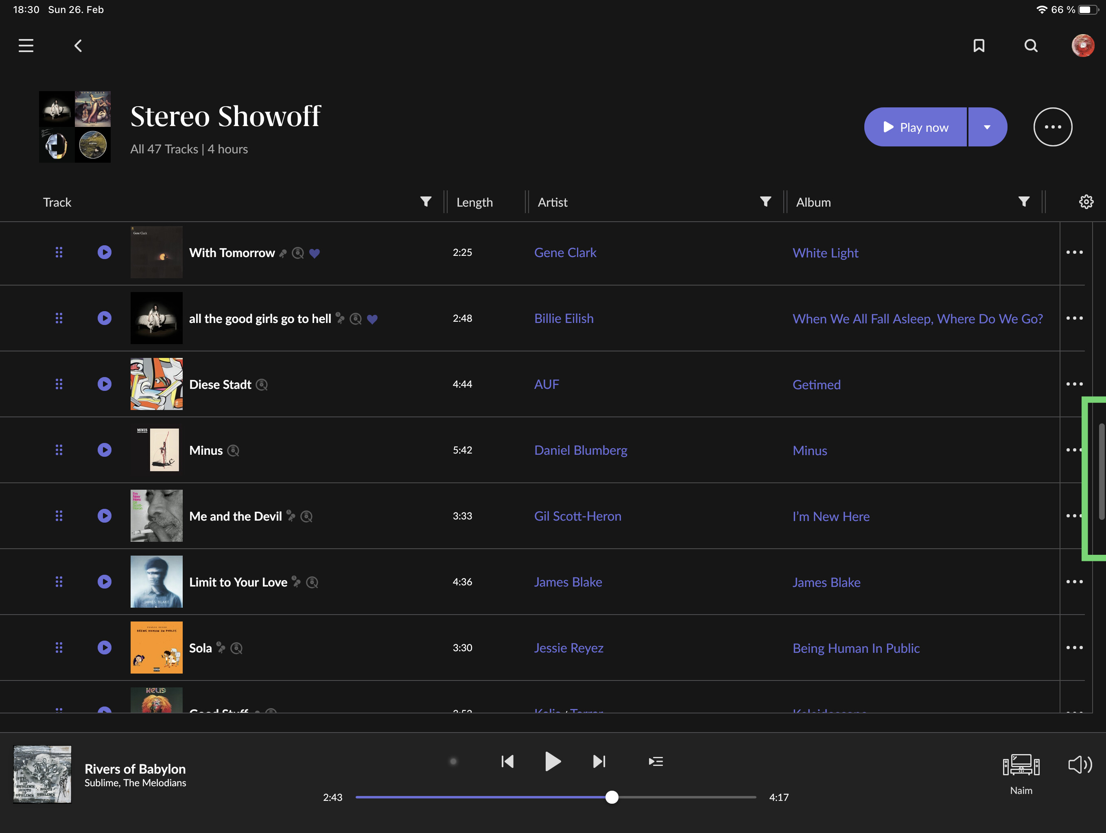Image resolution: width=1106 pixels, height=833 pixels.
Task: Start the playlist with Play now
Action: (915, 127)
